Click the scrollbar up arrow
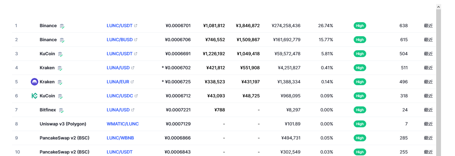Image resolution: width=455 pixels, height=156 pixels. point(439,7)
